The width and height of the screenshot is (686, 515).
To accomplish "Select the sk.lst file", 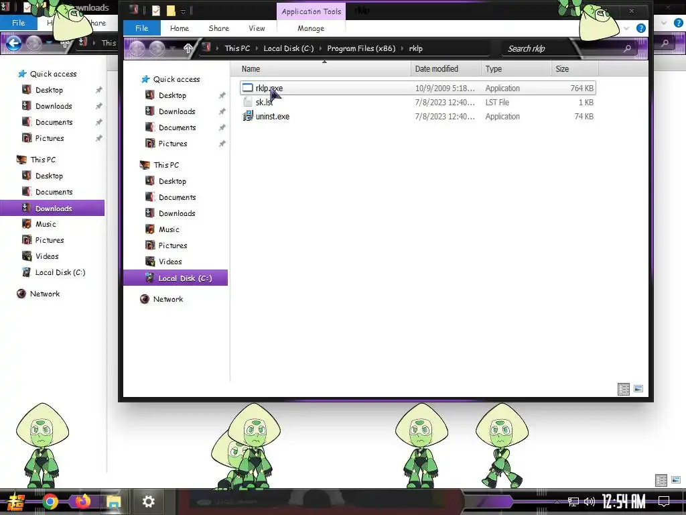I will (x=418, y=102).
